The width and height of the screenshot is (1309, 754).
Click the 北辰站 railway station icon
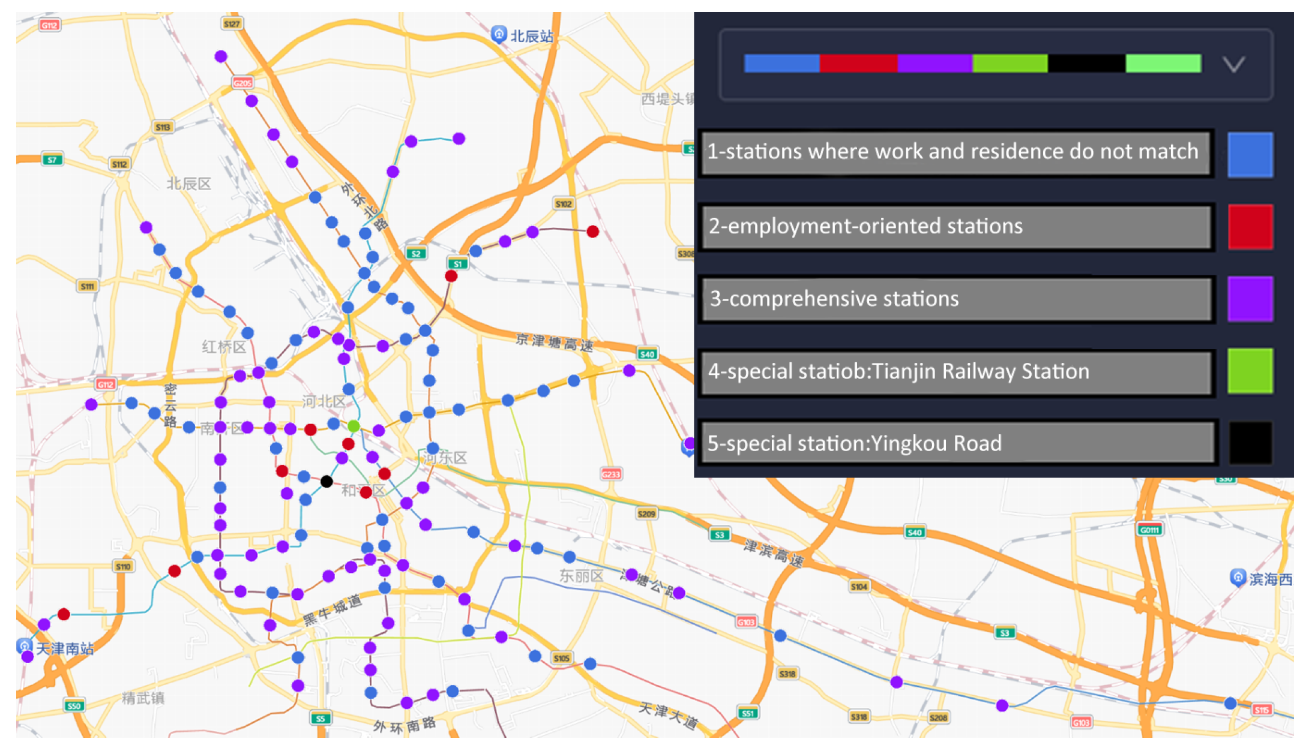click(x=498, y=34)
